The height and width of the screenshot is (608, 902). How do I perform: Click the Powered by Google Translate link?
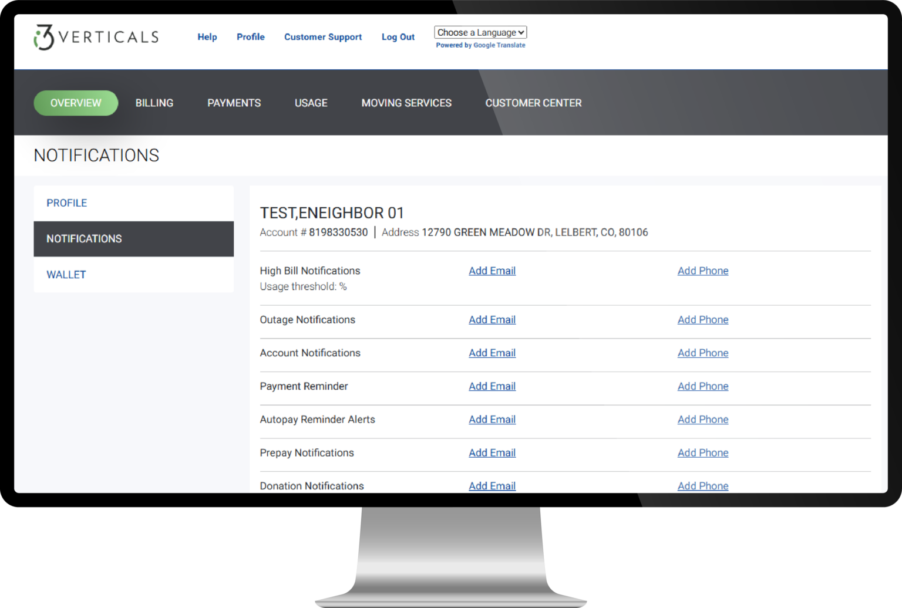click(x=480, y=45)
